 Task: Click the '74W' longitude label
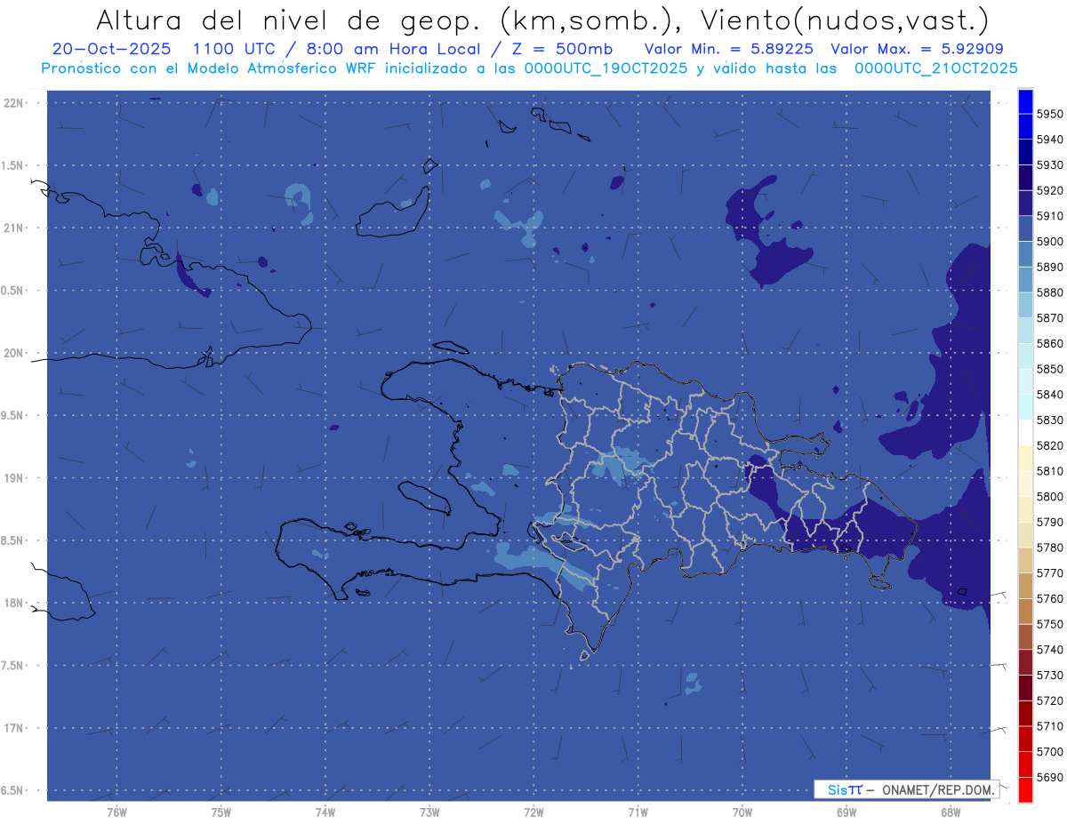[x=325, y=812]
